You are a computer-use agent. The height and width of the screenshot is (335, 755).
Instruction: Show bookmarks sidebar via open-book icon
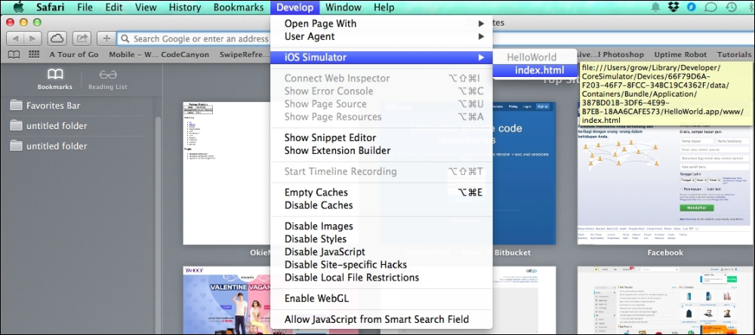pyautogui.click(x=14, y=54)
